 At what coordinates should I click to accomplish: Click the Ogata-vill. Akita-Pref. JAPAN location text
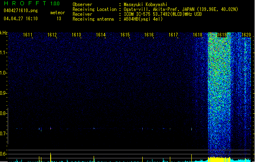(181, 9)
